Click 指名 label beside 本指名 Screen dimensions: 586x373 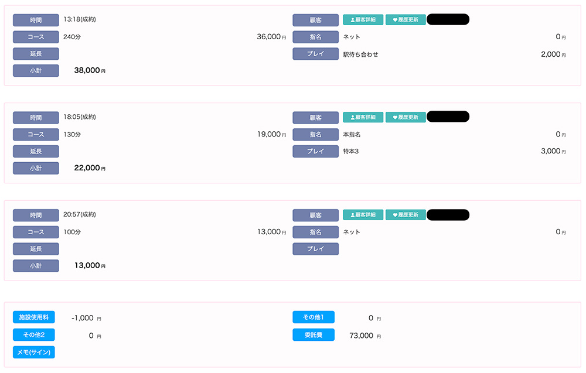click(316, 135)
